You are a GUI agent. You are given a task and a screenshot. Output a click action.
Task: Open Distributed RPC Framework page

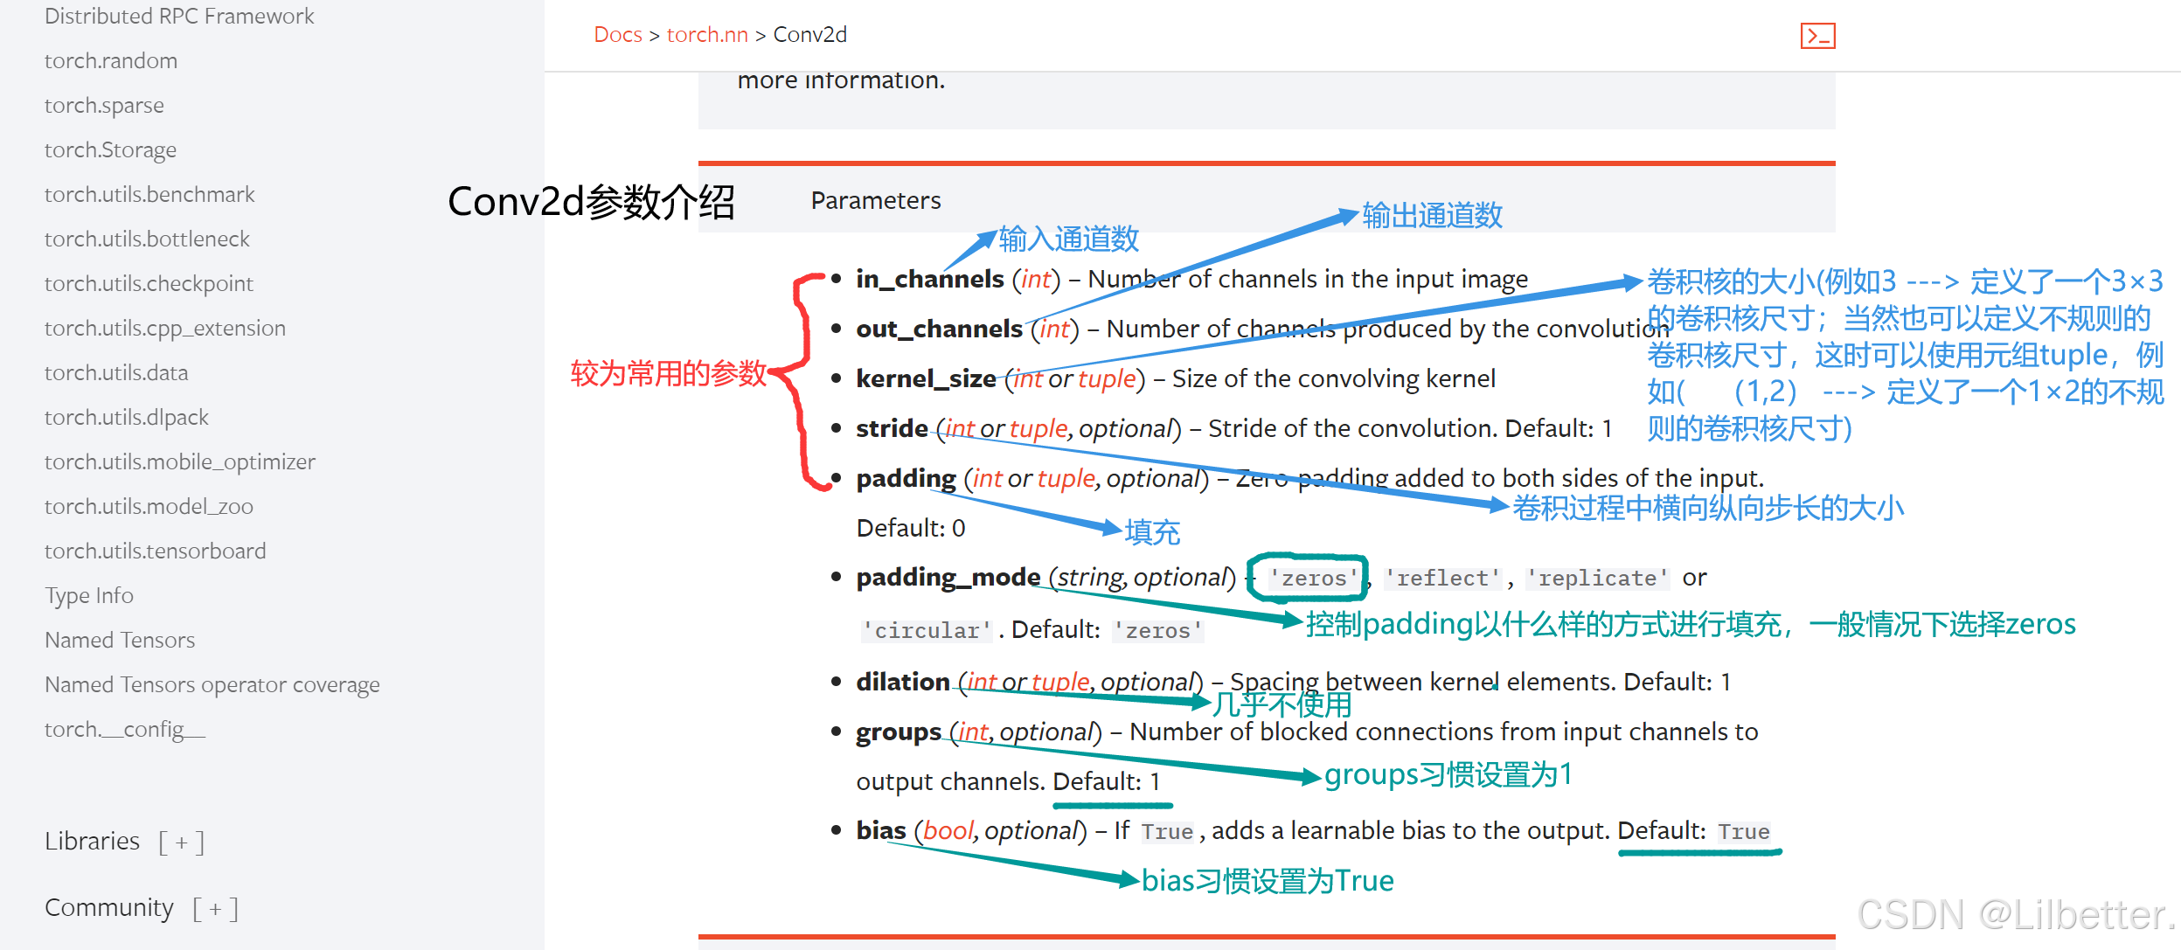[178, 16]
